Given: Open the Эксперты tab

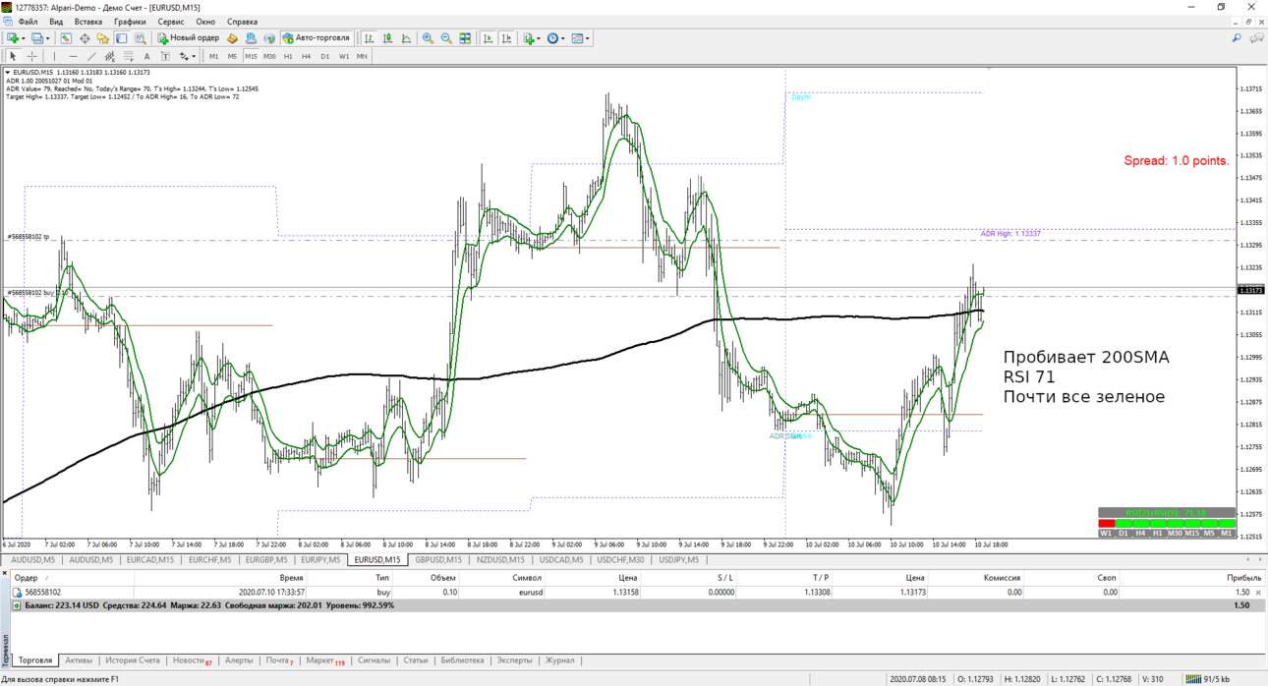Looking at the screenshot, I should coord(514,660).
